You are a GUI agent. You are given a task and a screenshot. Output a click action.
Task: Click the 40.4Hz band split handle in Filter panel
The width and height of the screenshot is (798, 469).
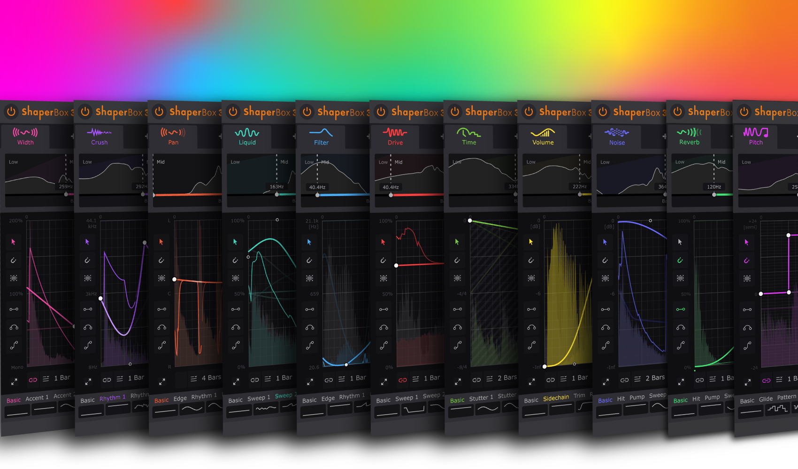(317, 195)
